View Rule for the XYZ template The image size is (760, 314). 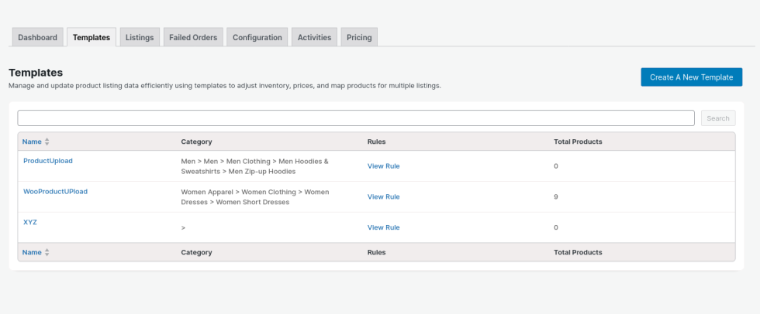point(383,227)
